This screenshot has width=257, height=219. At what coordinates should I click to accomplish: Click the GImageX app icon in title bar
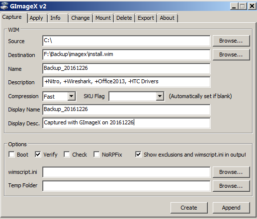point(4,6)
